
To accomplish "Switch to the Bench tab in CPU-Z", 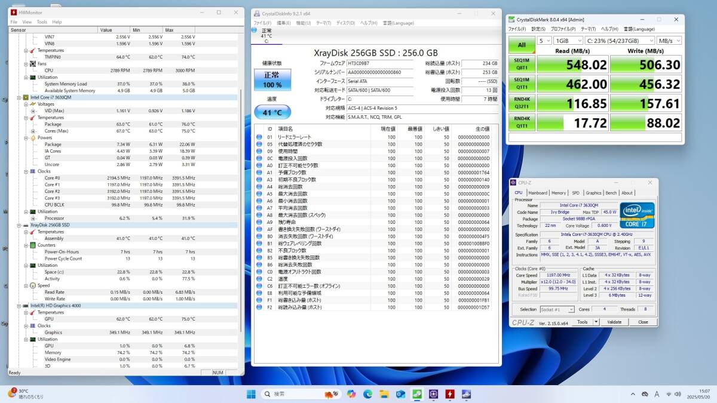I will [611, 193].
